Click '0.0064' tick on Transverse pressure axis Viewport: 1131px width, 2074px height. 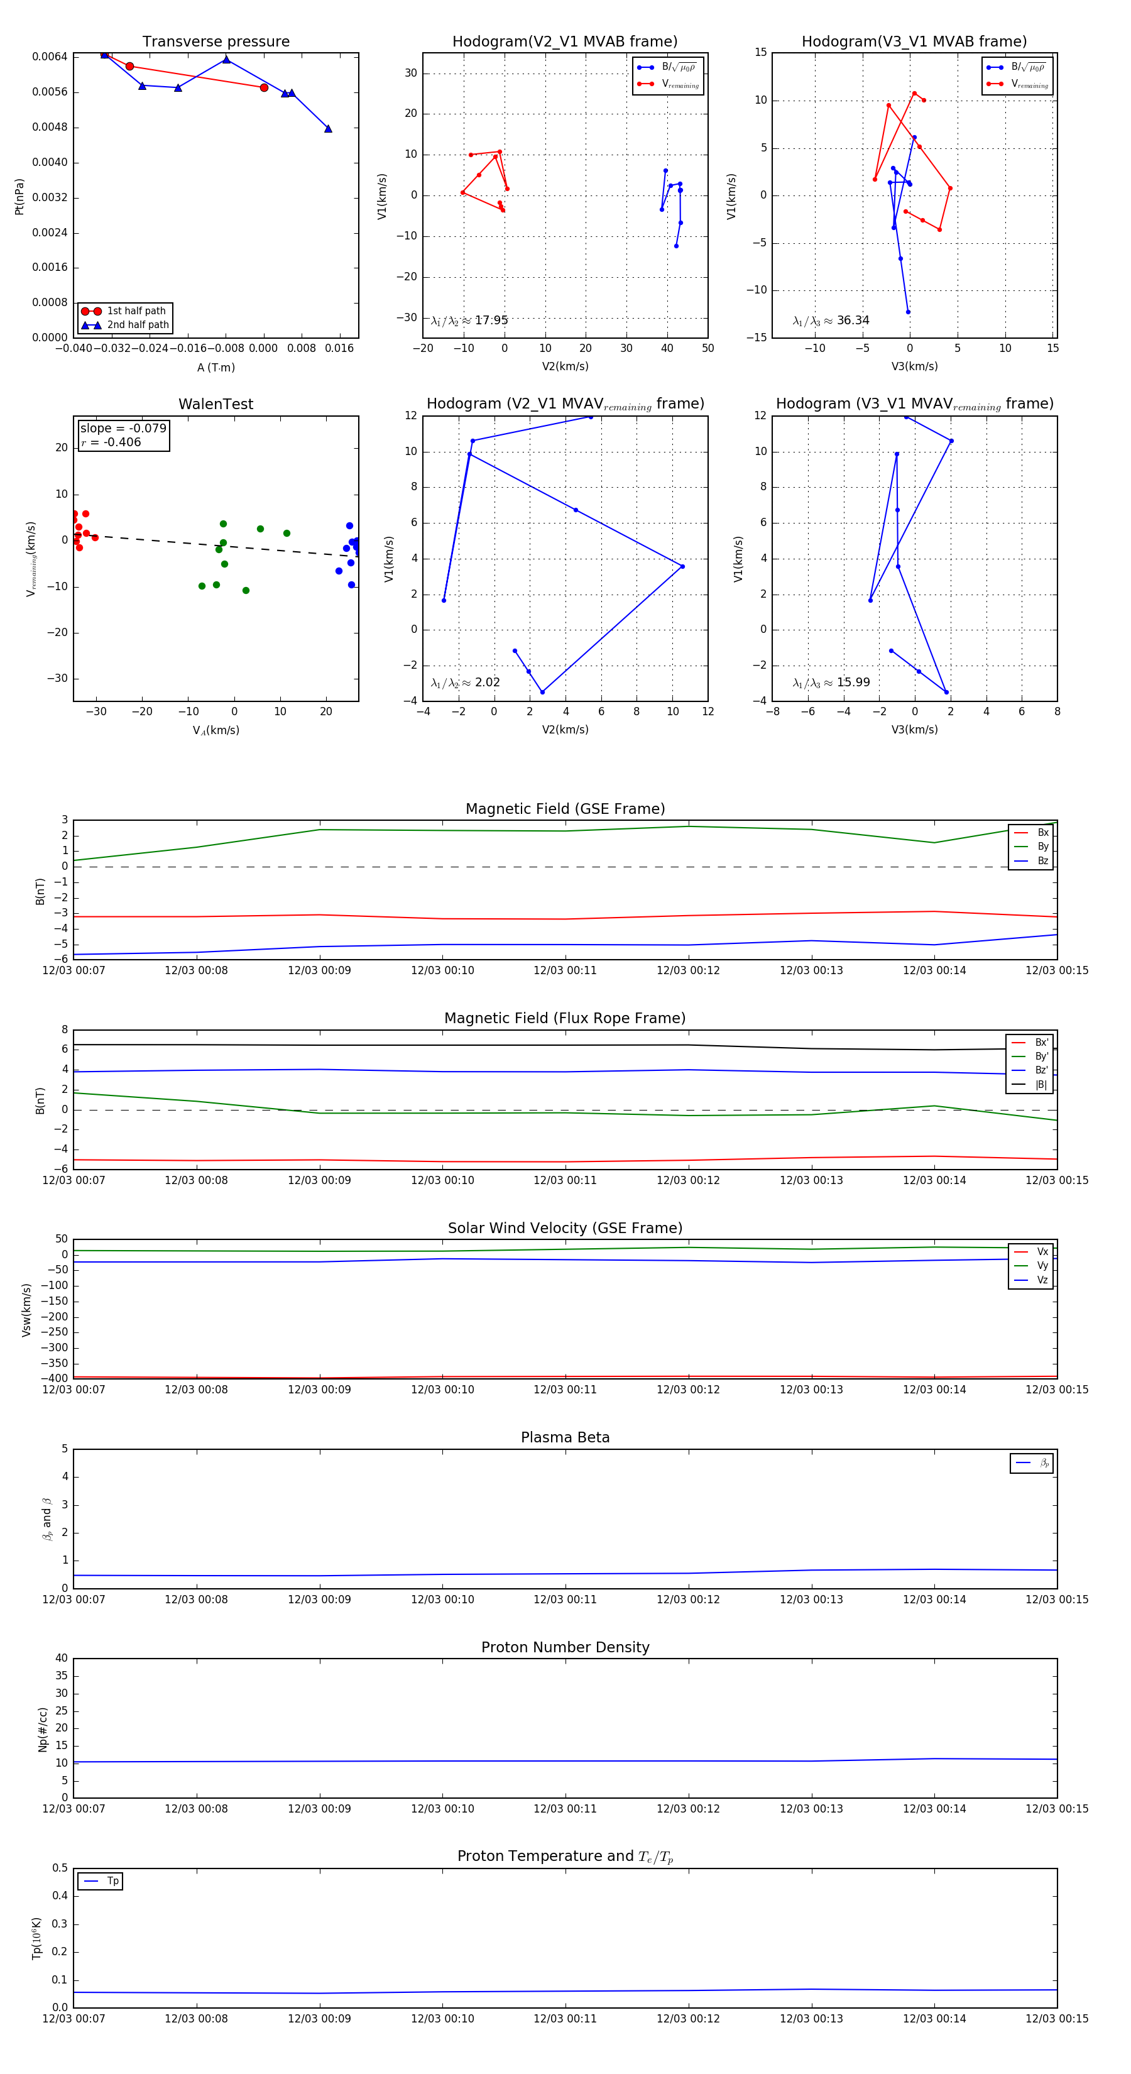[50, 57]
